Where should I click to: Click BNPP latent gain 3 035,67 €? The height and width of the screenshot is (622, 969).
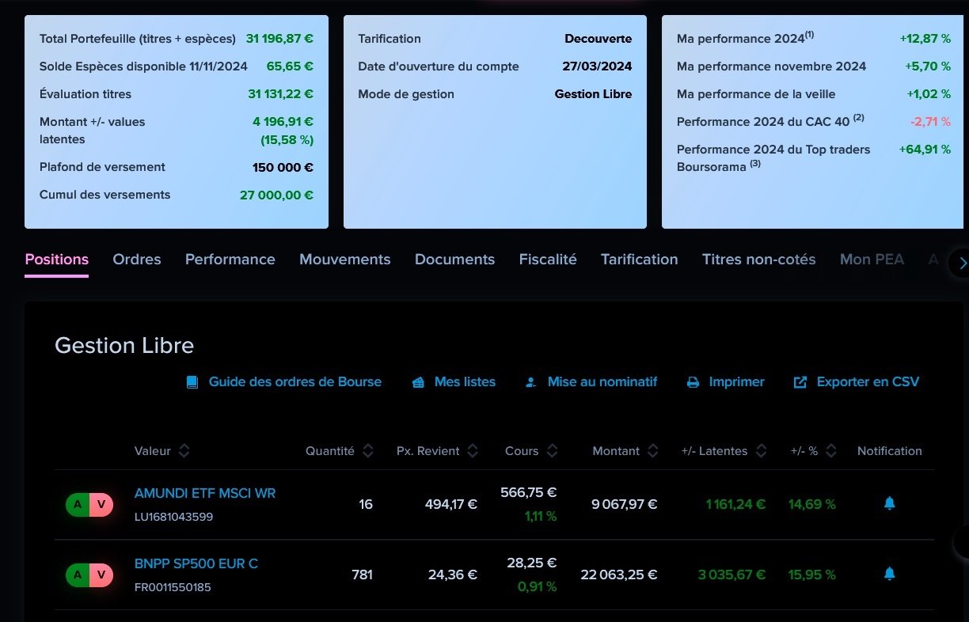pyautogui.click(x=732, y=575)
